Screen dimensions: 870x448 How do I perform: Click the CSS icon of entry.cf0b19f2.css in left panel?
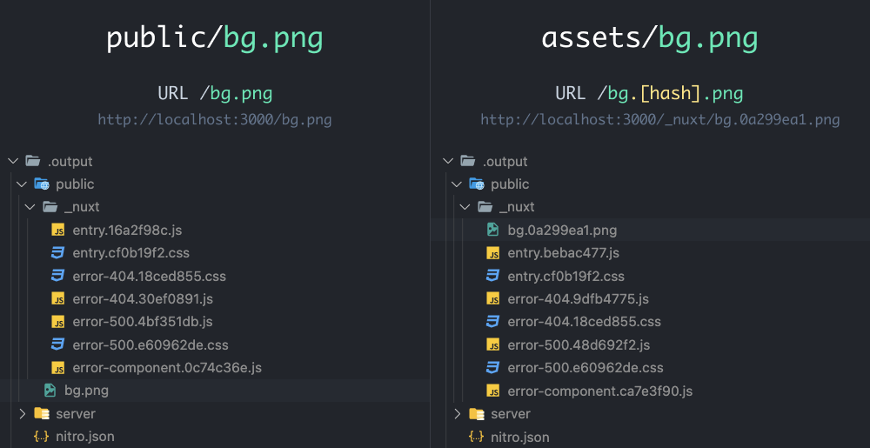click(57, 253)
